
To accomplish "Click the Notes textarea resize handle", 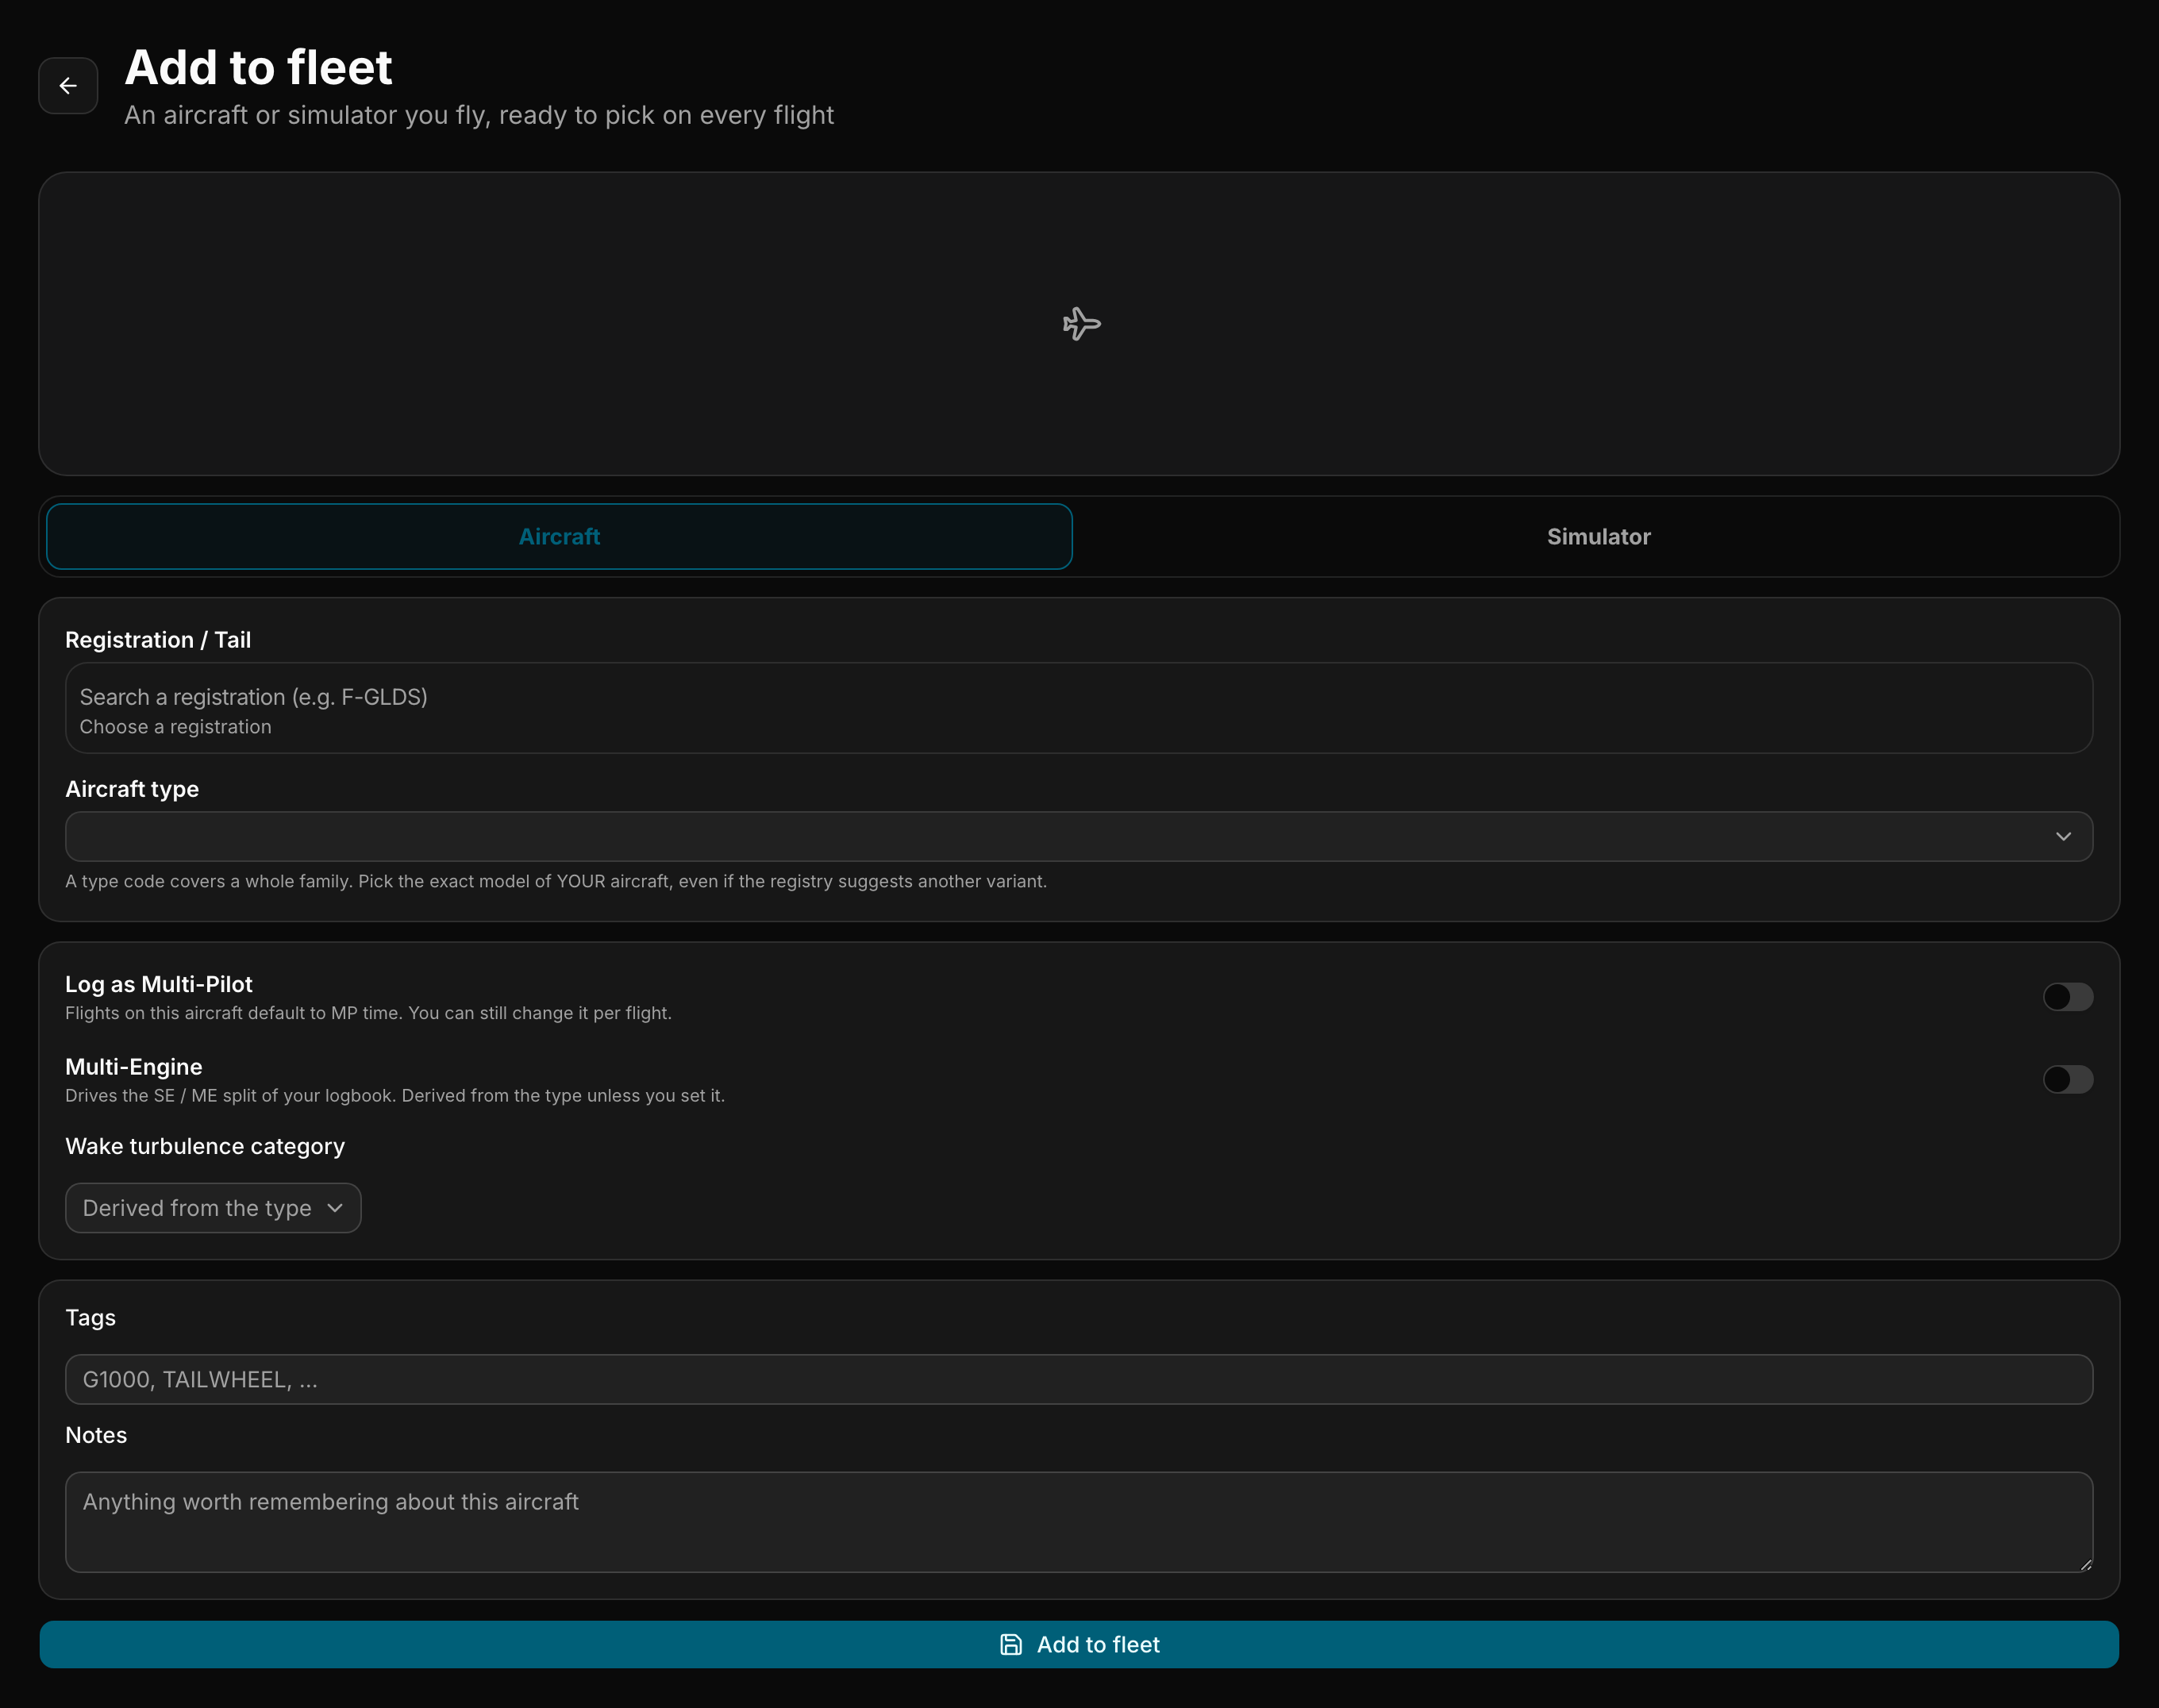I will click(x=2085, y=1565).
